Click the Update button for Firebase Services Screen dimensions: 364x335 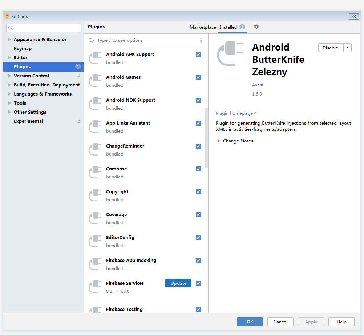(178, 283)
